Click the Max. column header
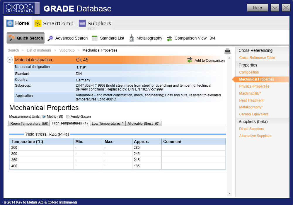This screenshot has height=205, width=293. pos(118,141)
